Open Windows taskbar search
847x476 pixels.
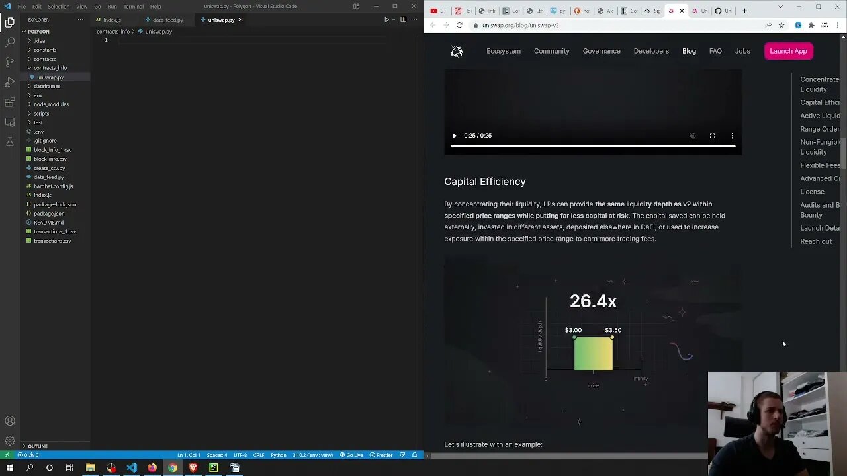click(30, 468)
